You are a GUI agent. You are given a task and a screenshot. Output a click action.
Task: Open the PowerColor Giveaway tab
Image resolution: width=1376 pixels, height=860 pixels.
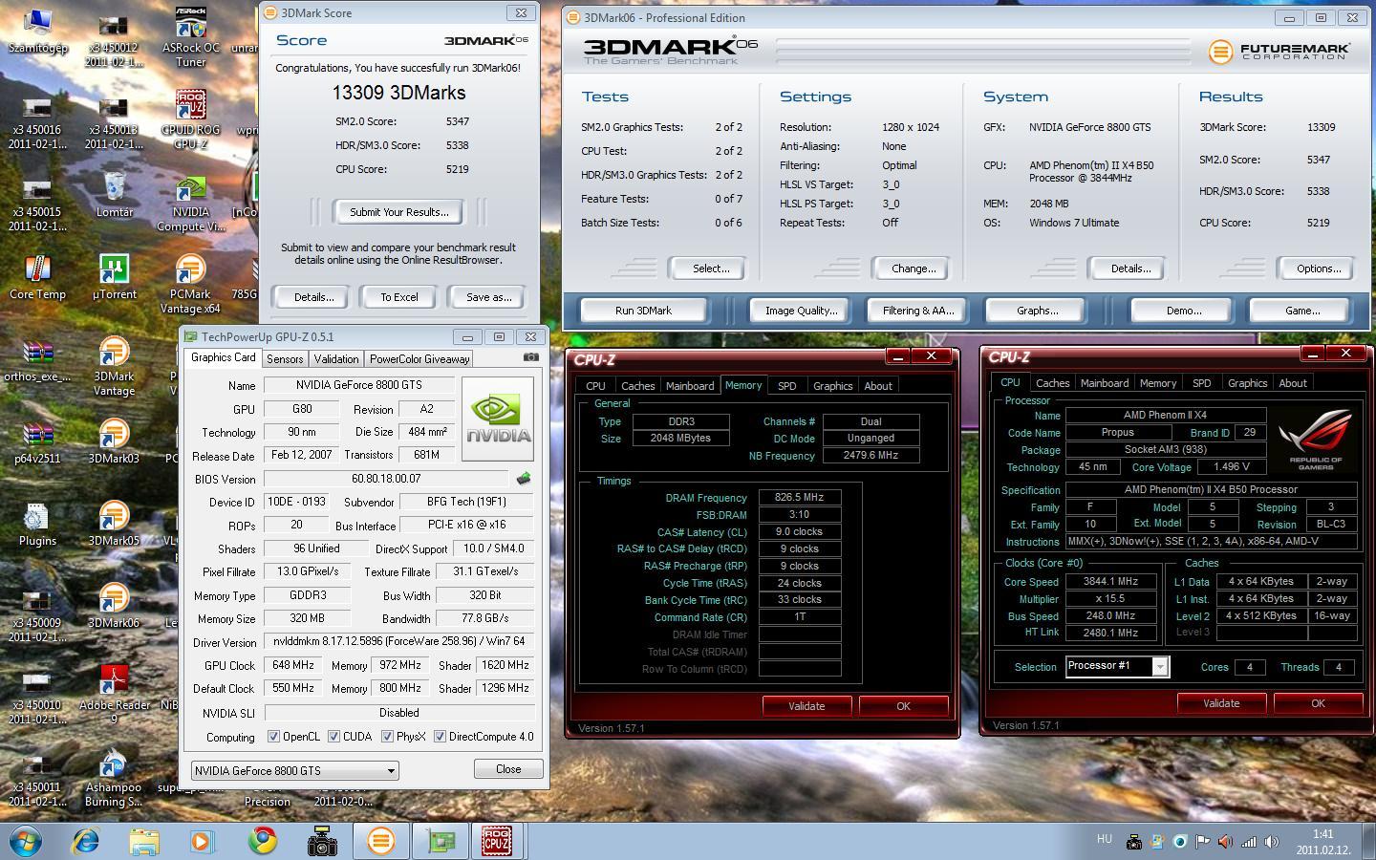(x=419, y=359)
